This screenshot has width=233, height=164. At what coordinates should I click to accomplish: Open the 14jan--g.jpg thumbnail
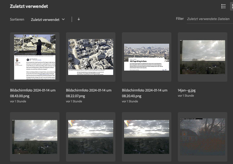pyautogui.click(x=203, y=57)
